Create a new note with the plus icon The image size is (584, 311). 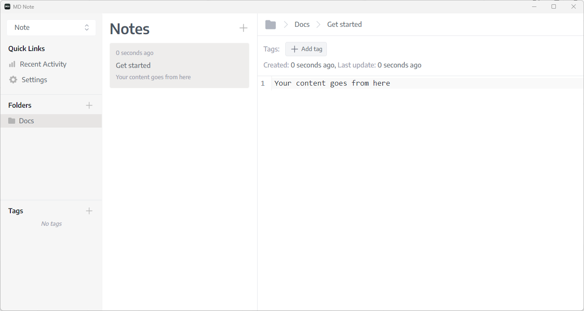tap(243, 28)
